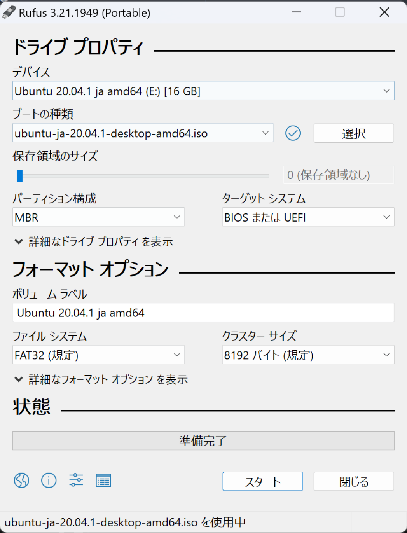Click the 選択 ISO selection button
Image resolution: width=407 pixels, height=533 pixels.
(x=353, y=133)
